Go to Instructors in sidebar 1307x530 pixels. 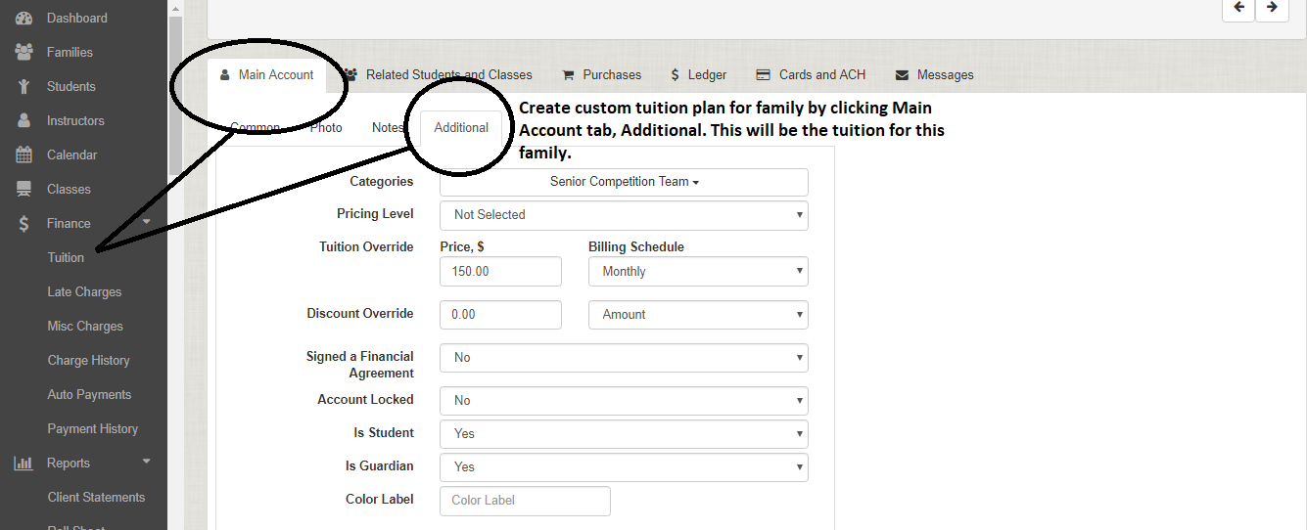75,120
